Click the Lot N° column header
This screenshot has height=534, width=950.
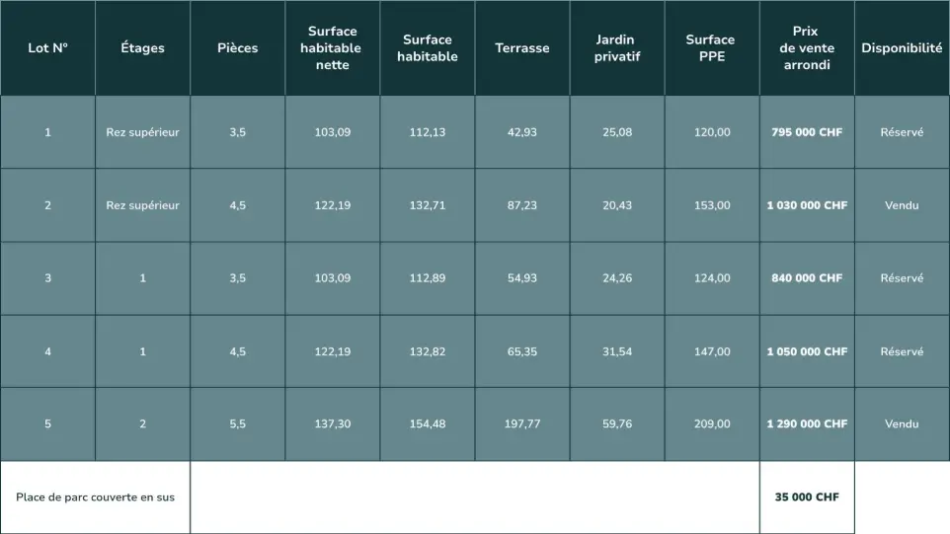coord(47,47)
